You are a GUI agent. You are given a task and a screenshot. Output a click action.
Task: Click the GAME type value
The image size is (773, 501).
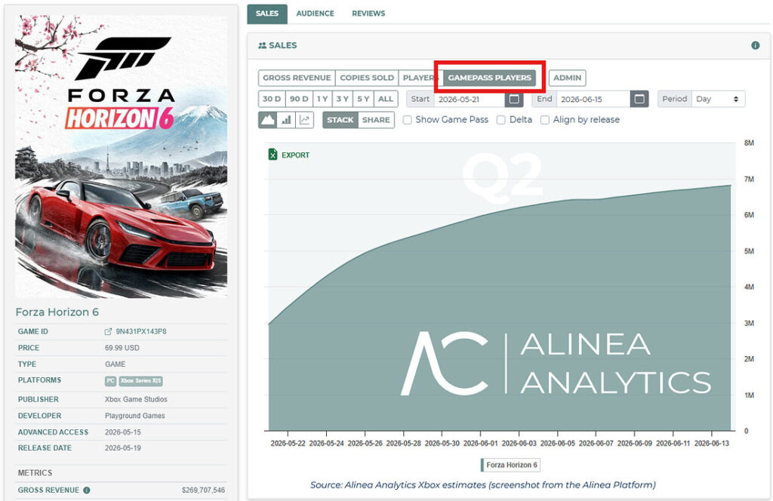click(x=115, y=364)
